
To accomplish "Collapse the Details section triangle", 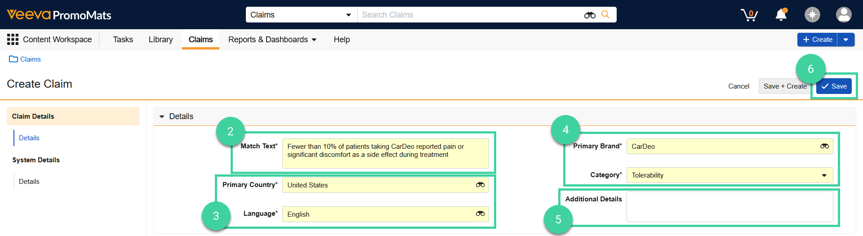I will click(x=162, y=116).
